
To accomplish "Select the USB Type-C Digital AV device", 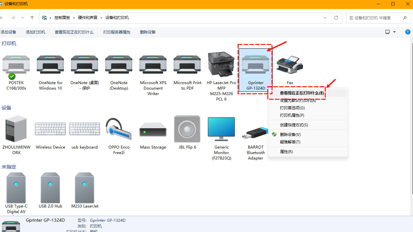I will (x=16, y=188).
